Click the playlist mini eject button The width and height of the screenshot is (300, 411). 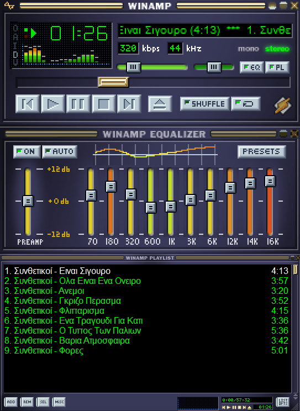(249, 407)
